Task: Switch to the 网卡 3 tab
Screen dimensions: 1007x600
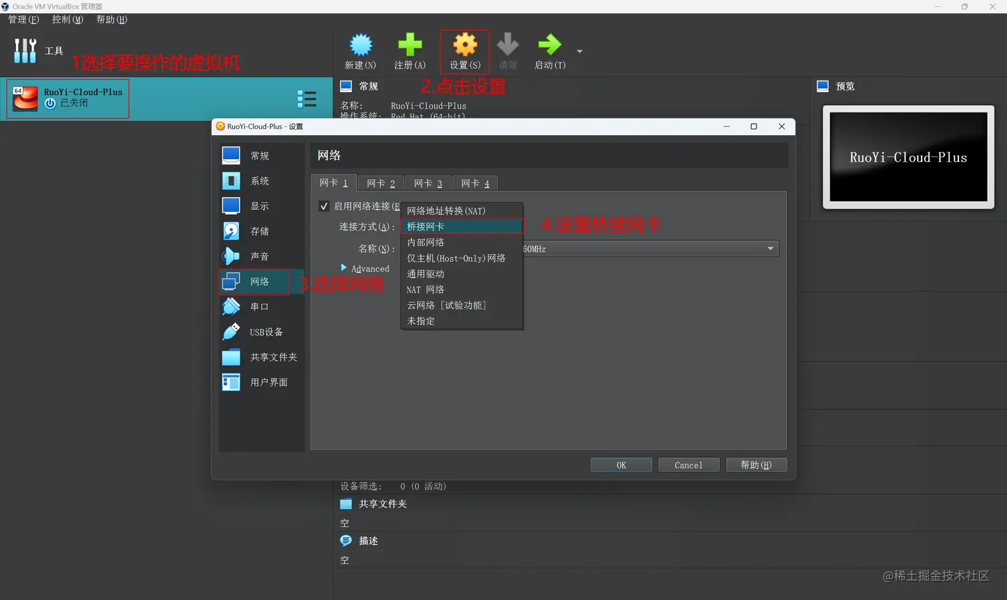Action: [428, 183]
